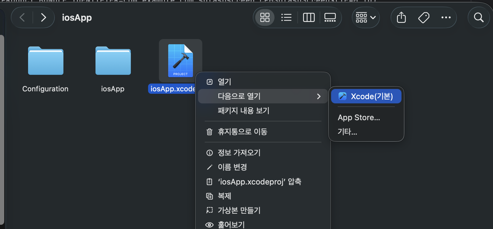The width and height of the screenshot is (493, 229).
Task: Go back with the back arrow
Action: click(x=22, y=17)
